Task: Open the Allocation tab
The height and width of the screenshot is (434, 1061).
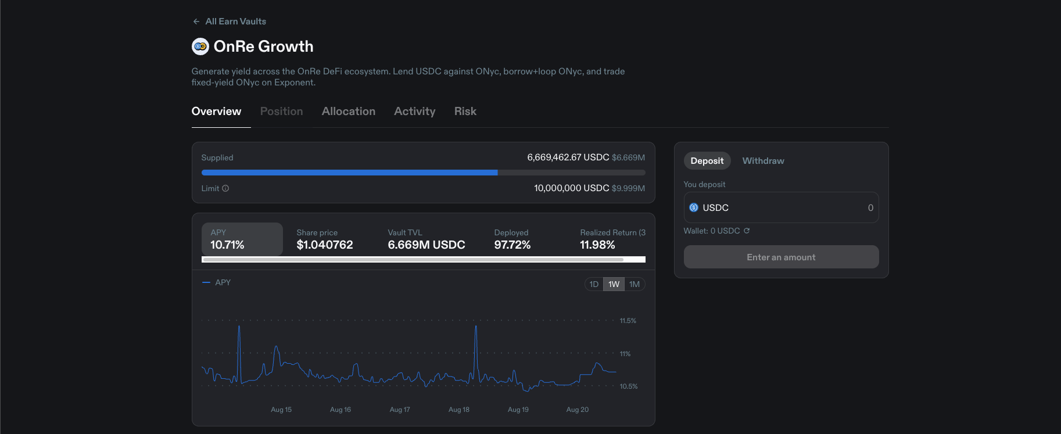Action: [x=349, y=111]
